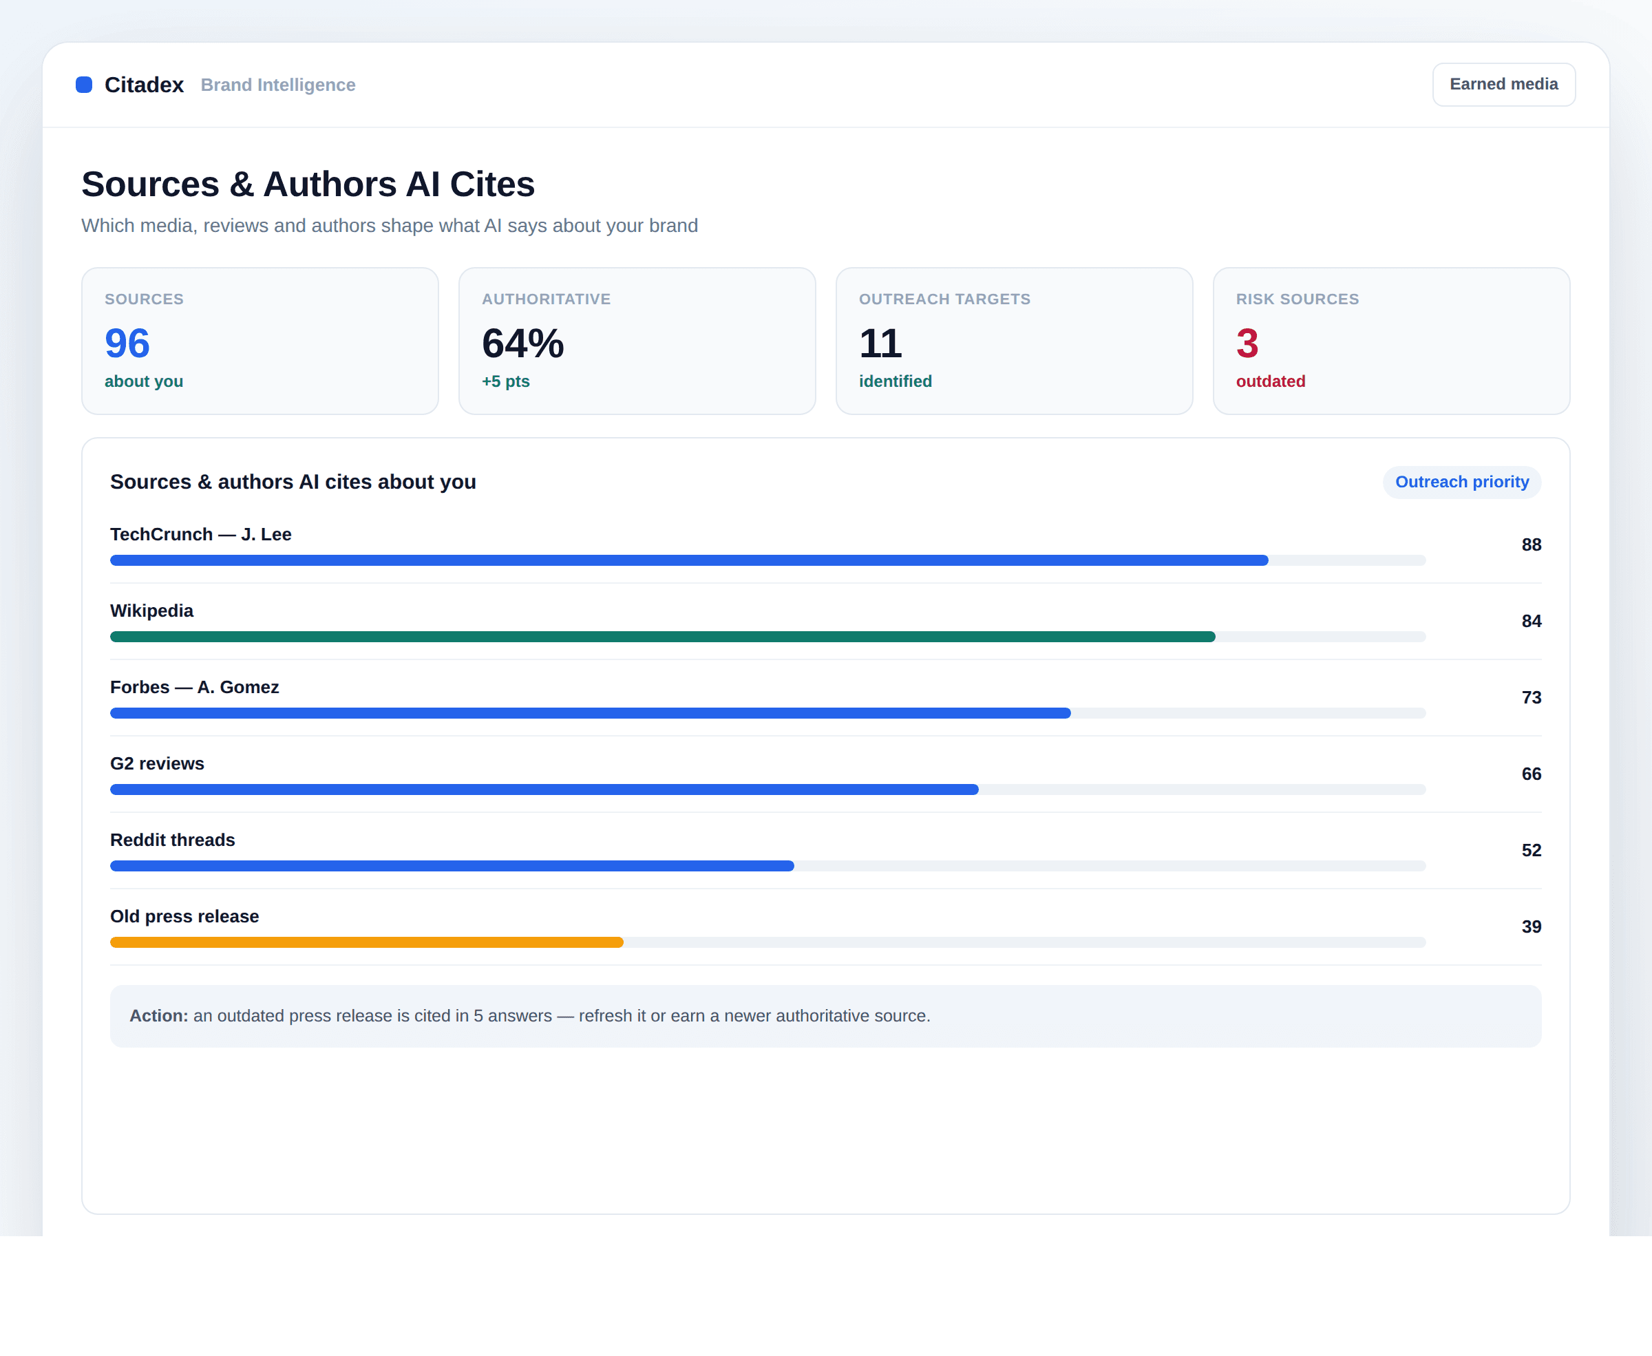Select the Outreach priority pill
This screenshot has height=1356, width=1652.
(x=1461, y=482)
